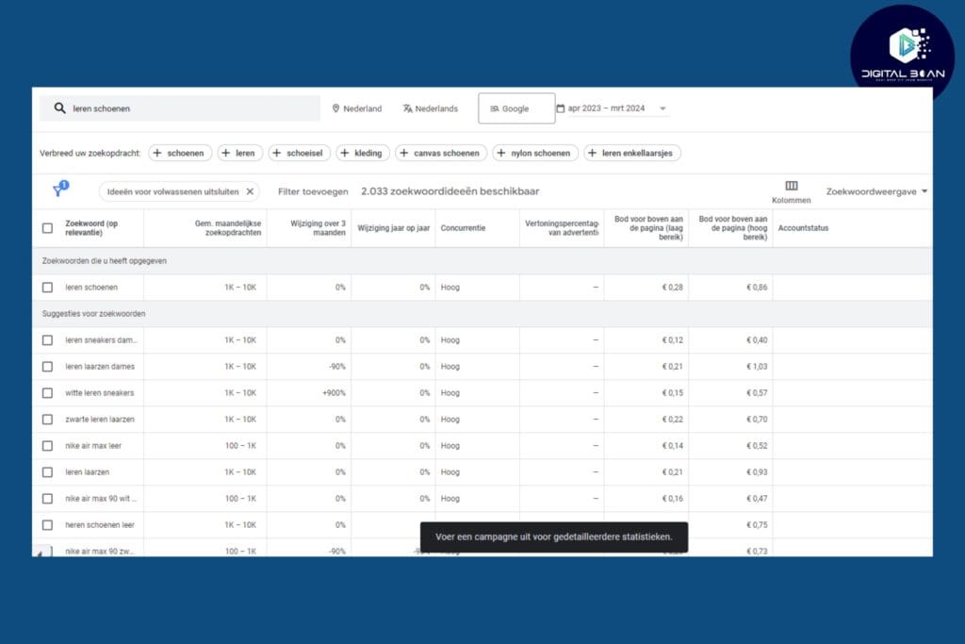Tick checkbox for 'nike air max leer'
965x644 pixels.
point(47,446)
